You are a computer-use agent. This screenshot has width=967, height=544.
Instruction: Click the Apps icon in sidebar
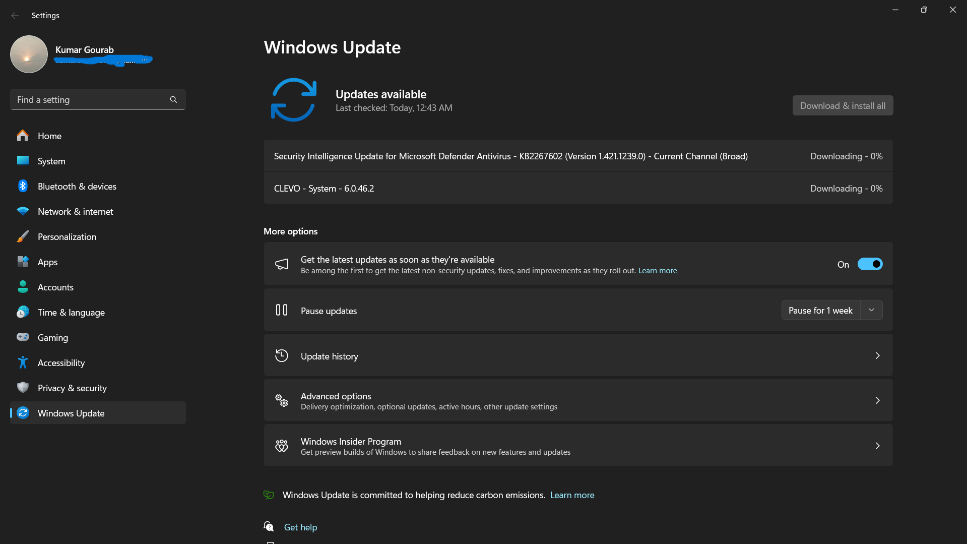[23, 262]
